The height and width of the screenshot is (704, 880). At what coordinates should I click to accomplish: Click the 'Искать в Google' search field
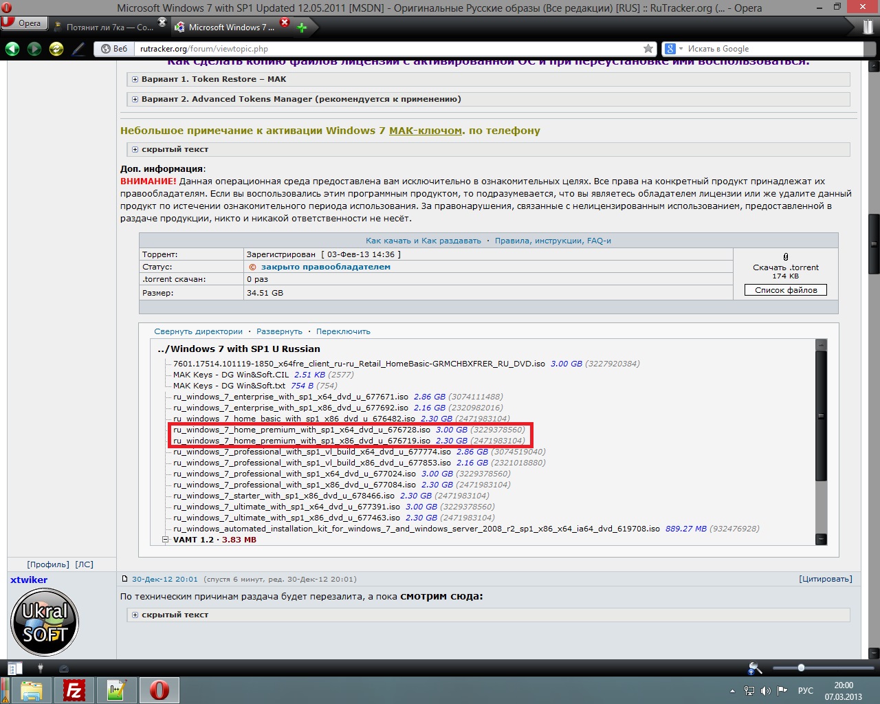pos(774,49)
